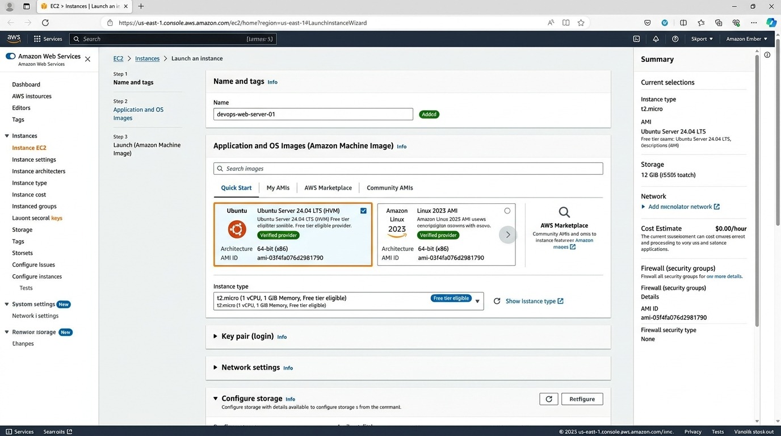Screen dimensions: 781x436
Task: Check the Ubuntu Server 24.04 LTS checkbox
Action: 363,211
